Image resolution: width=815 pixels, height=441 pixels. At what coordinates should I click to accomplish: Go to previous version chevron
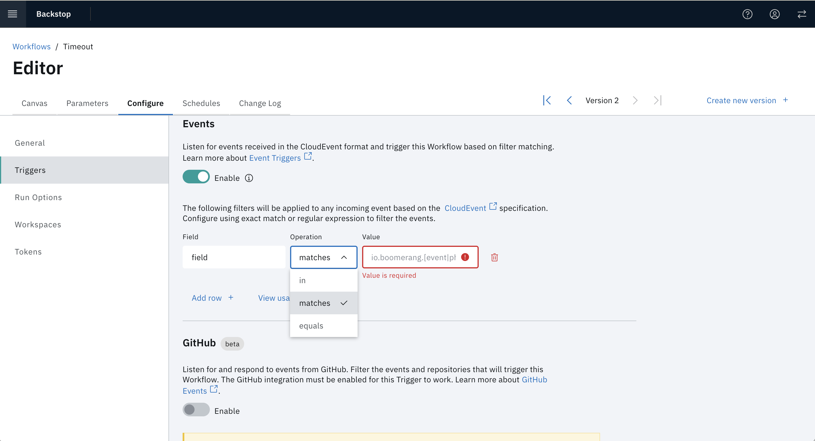pyautogui.click(x=569, y=101)
